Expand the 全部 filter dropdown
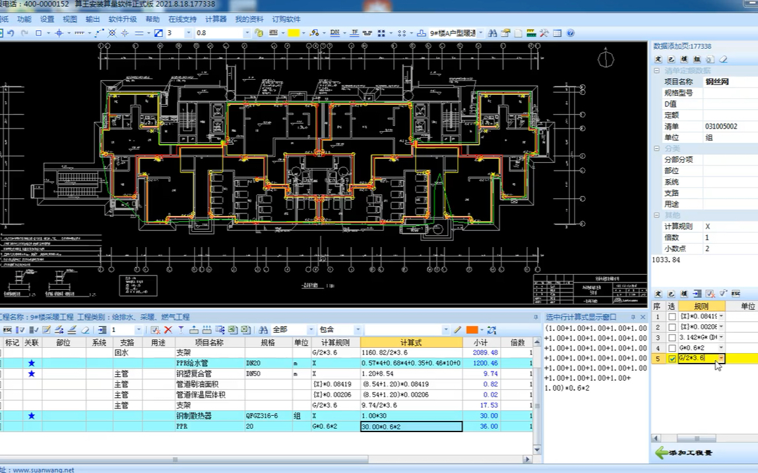This screenshot has height=473, width=758. tap(310, 329)
